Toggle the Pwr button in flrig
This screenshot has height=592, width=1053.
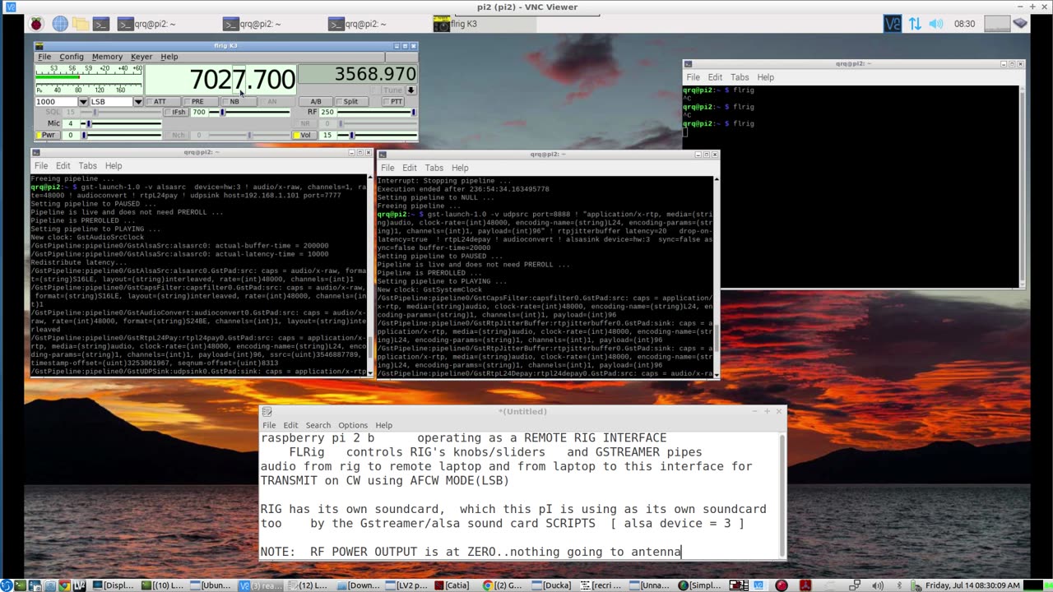[48, 135]
